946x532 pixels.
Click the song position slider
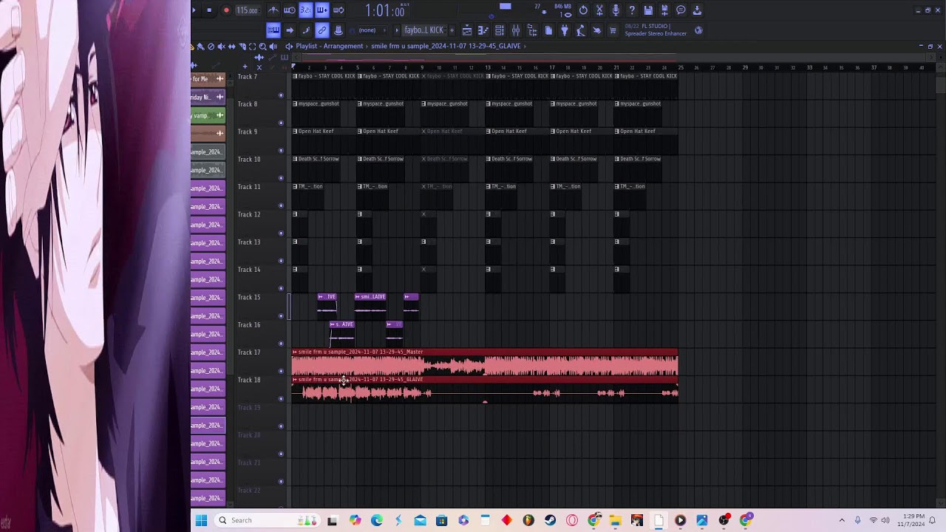(492, 17)
